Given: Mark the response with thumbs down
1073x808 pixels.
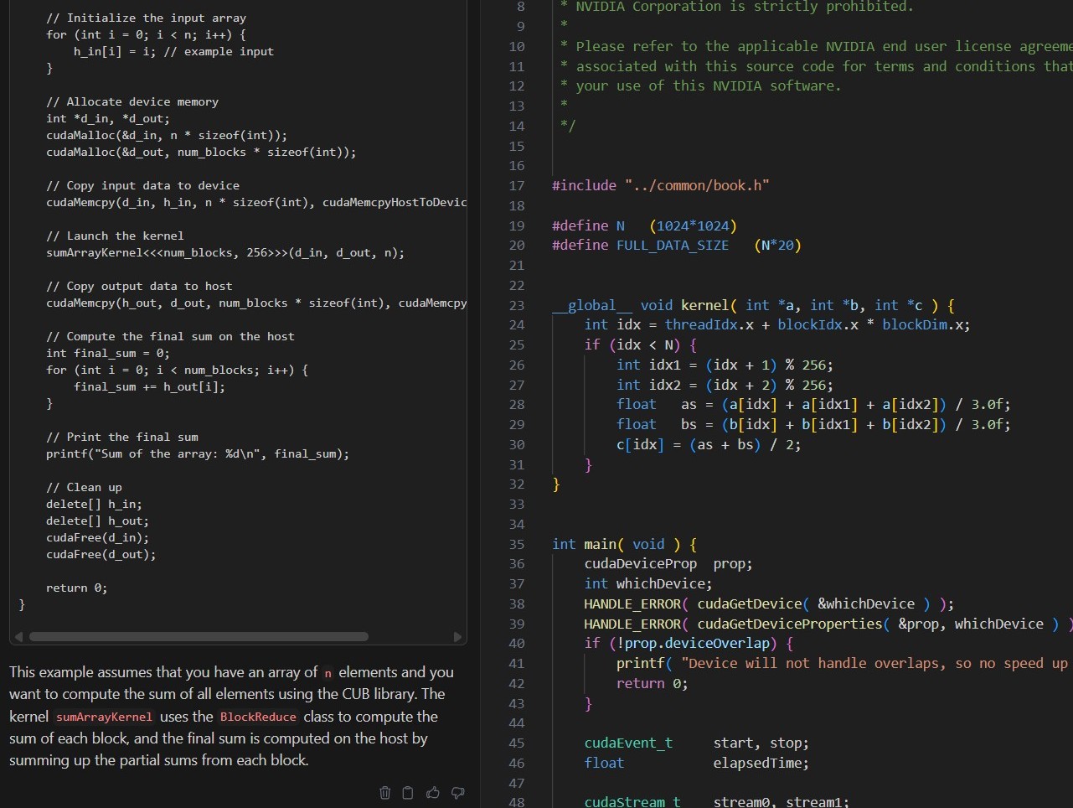Looking at the screenshot, I should 458,793.
